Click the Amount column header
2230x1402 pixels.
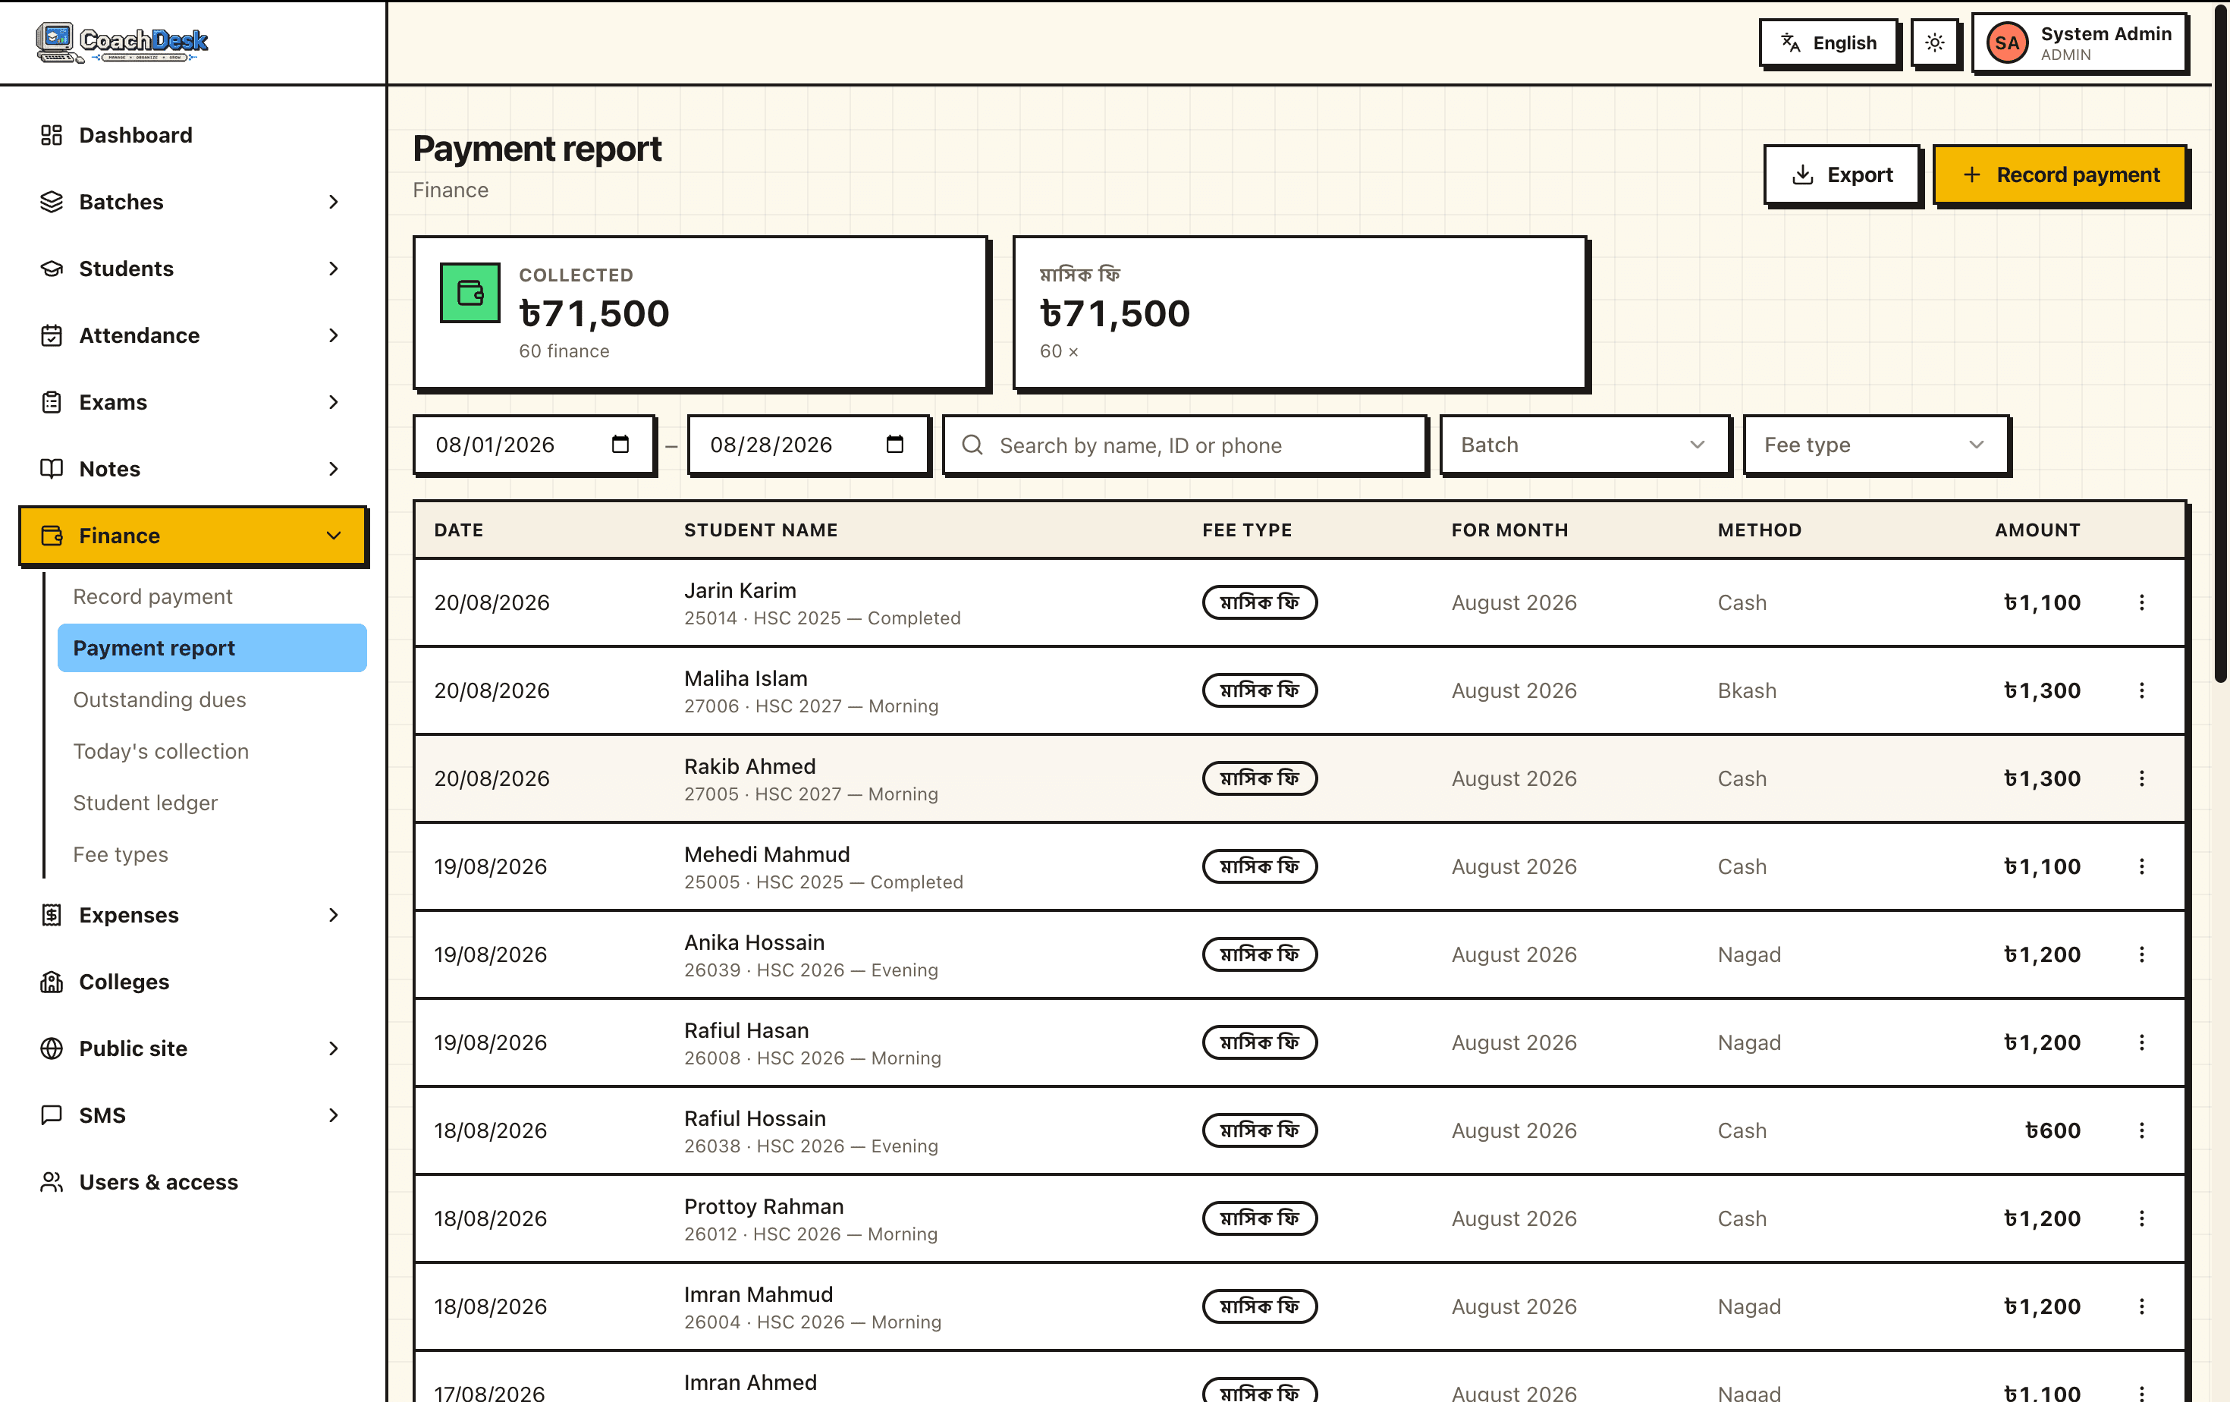[x=2037, y=530]
